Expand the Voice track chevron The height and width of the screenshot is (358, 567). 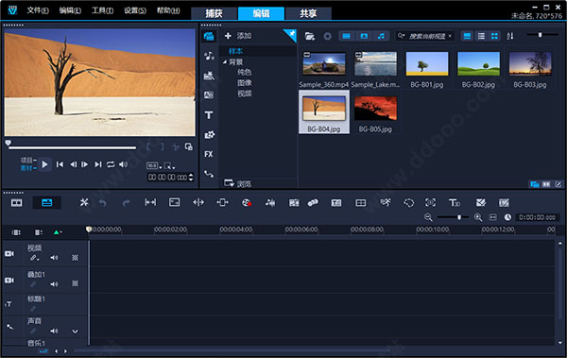click(x=75, y=331)
